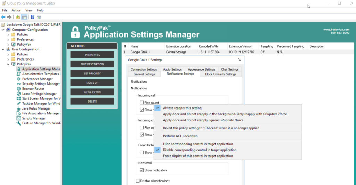Toggle Incoming call Play sound checkbox

[142, 103]
